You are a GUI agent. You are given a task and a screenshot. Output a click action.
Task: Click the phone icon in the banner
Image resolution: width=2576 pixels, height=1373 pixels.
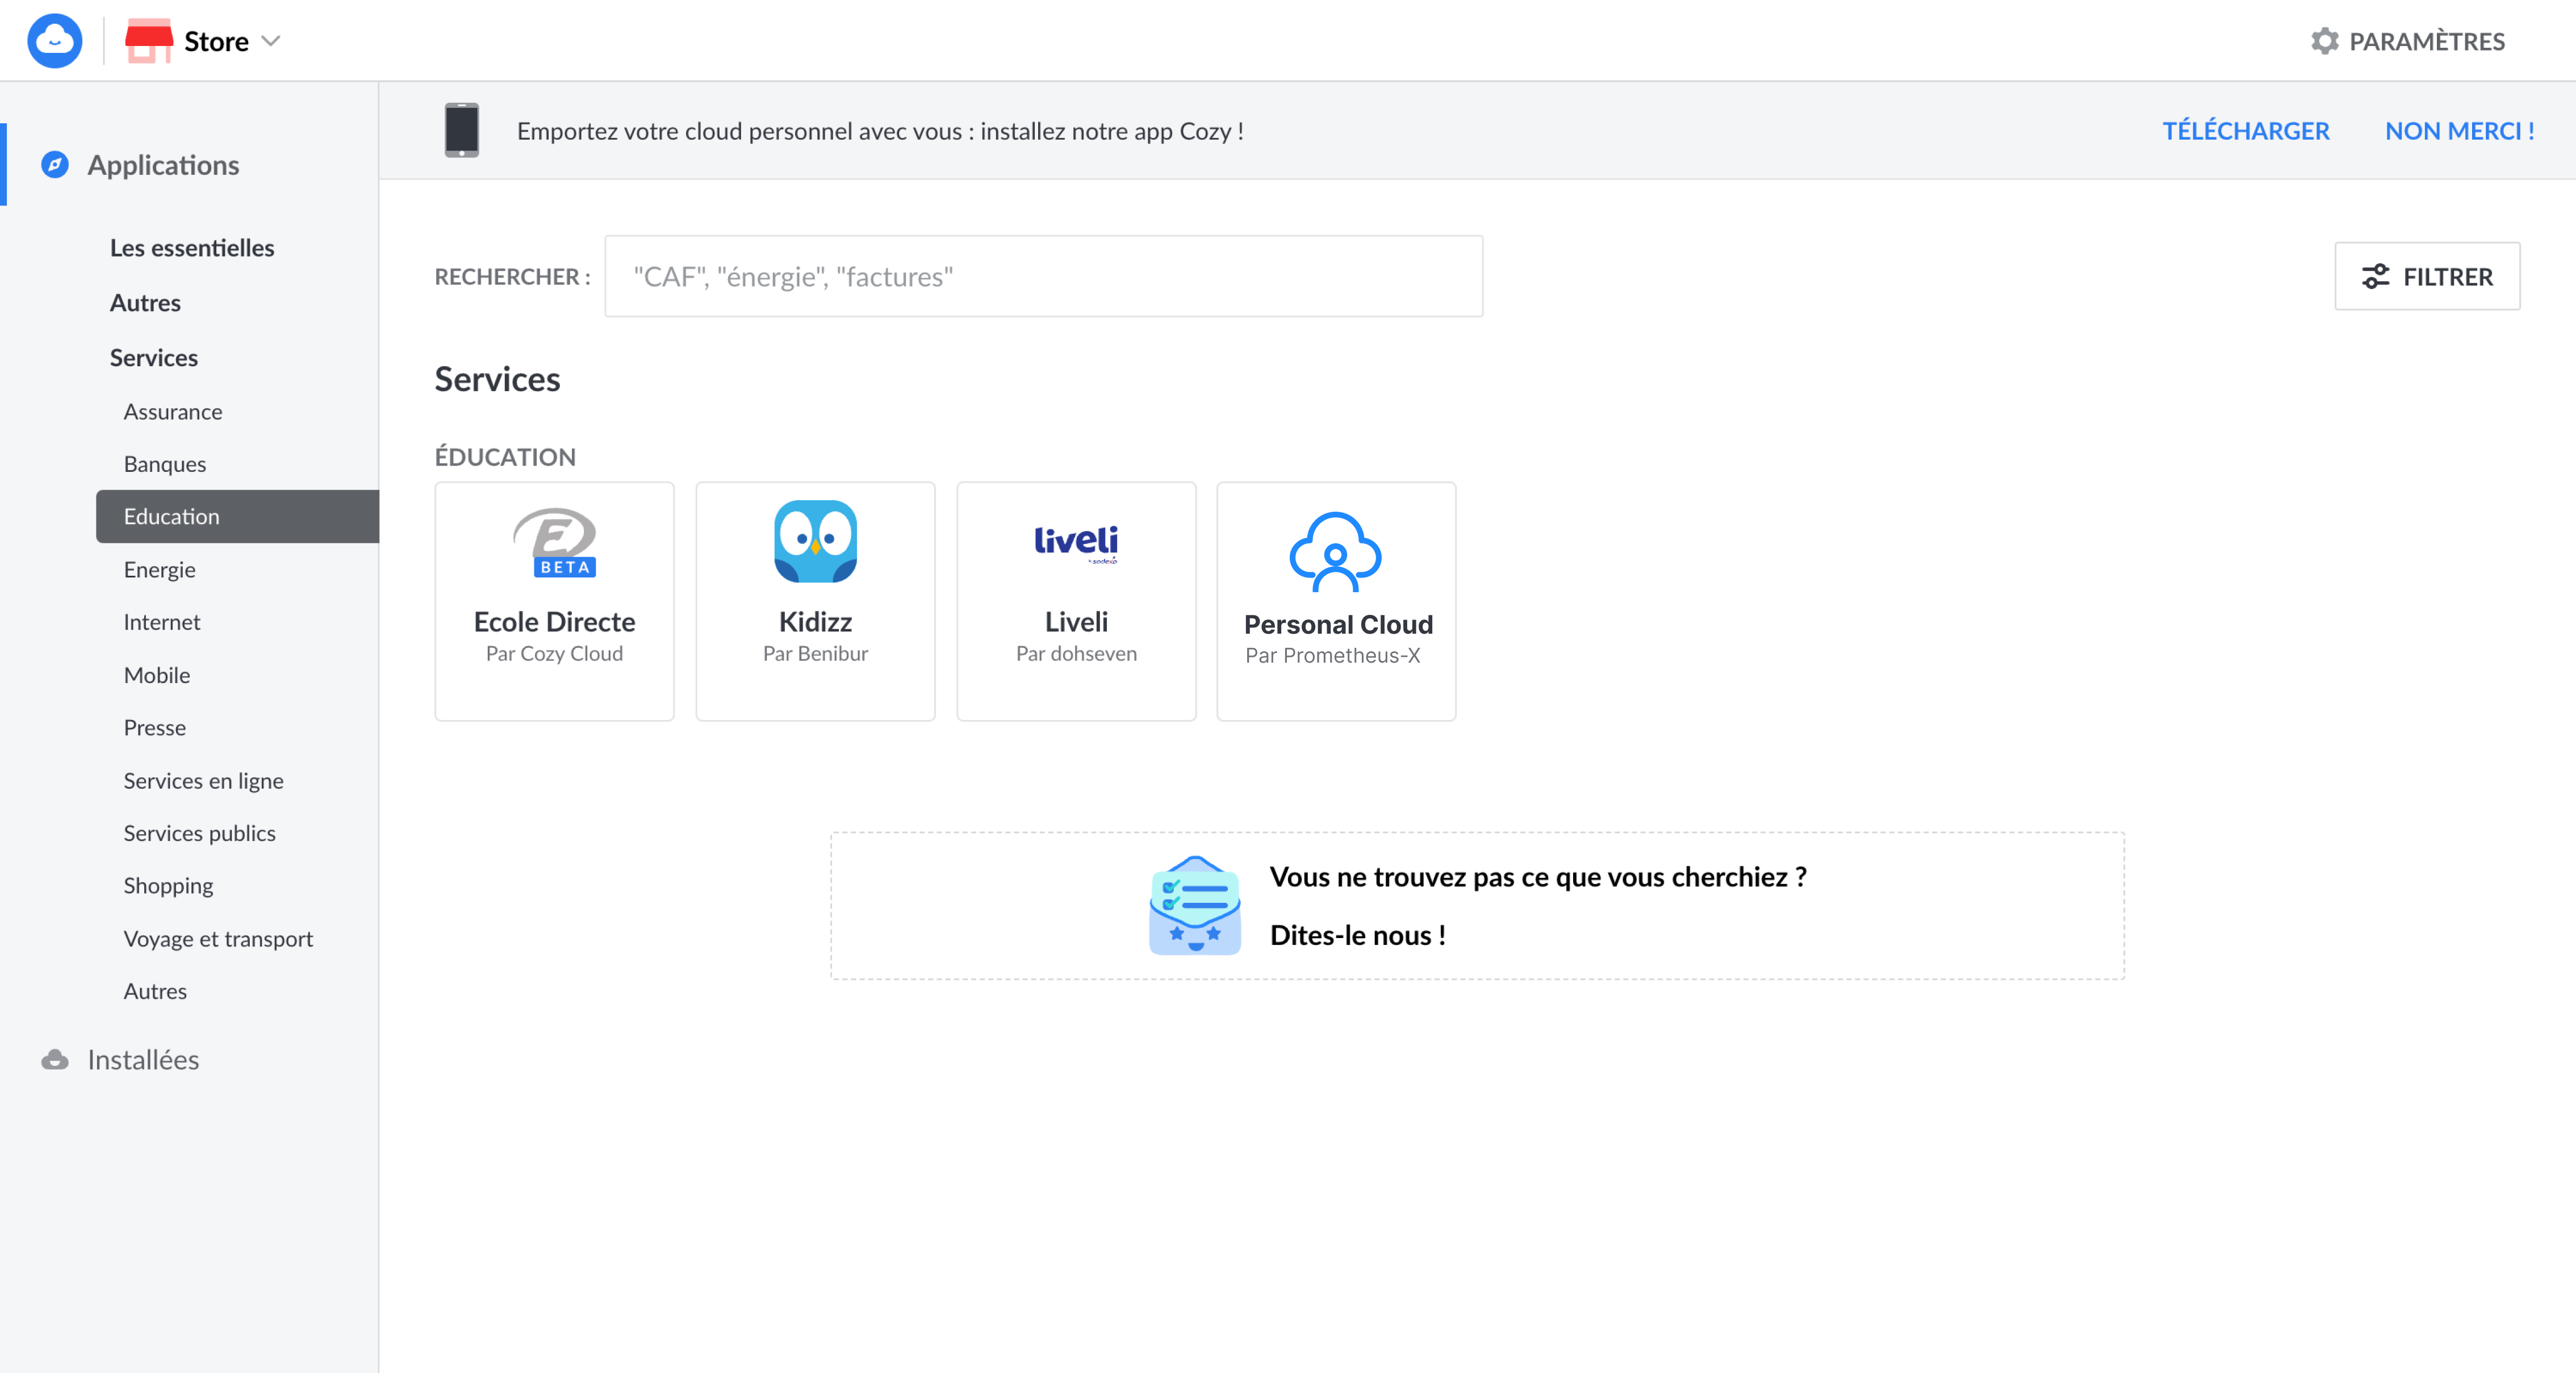[x=461, y=130]
